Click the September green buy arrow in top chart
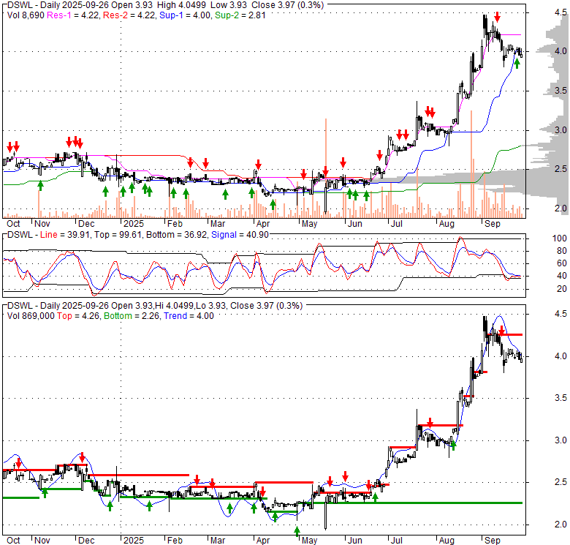Viewport: 570px width, 545px height. point(517,64)
